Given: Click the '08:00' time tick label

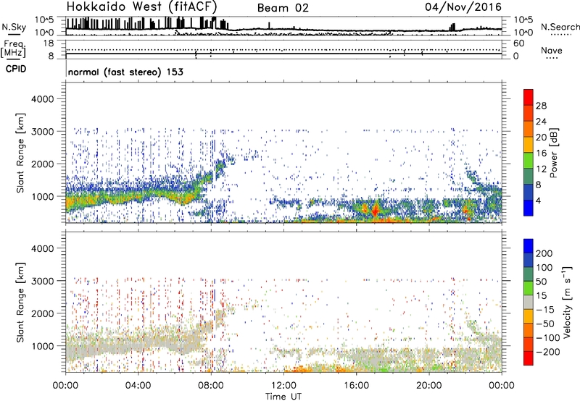Looking at the screenshot, I should pos(211,386).
